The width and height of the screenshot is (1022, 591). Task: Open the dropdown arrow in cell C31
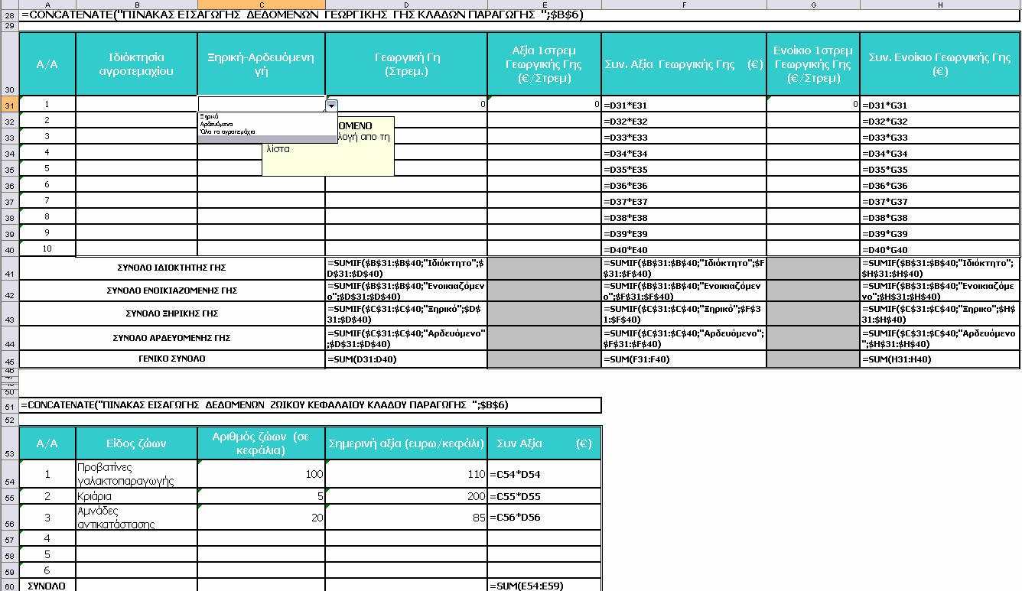click(331, 106)
